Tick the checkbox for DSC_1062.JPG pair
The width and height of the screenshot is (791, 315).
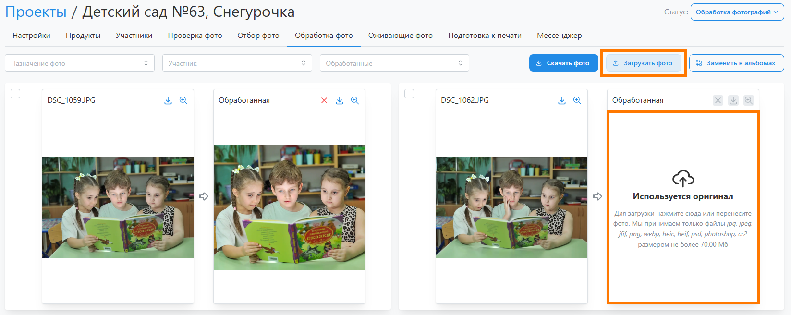tap(409, 94)
